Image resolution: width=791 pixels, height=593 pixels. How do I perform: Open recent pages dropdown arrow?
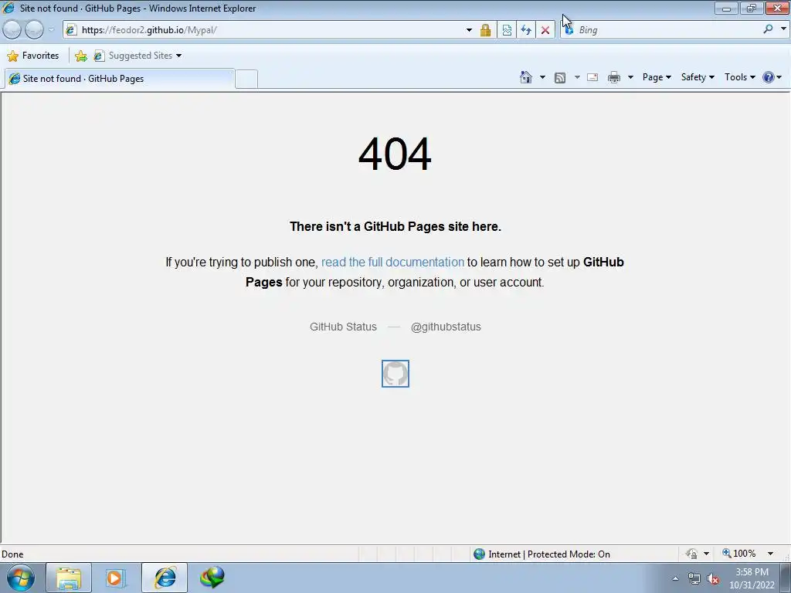pyautogui.click(x=51, y=30)
